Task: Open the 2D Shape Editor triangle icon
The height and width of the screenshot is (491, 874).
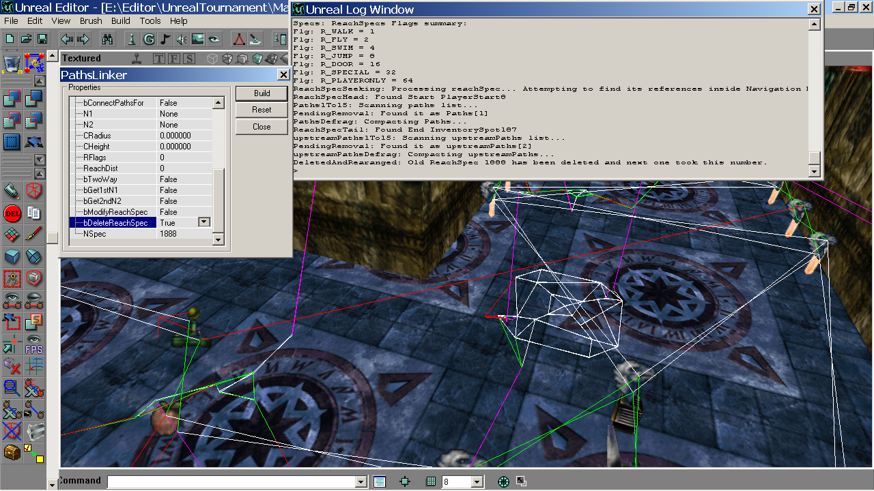Action: (x=239, y=39)
